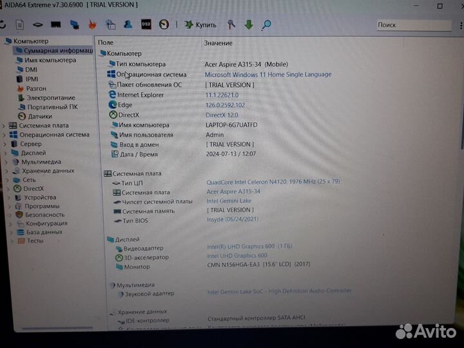
Task: Select Суммарная информация in the tree
Action: point(54,51)
